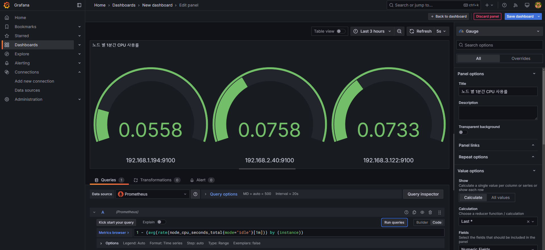Screen dimensions: 545x250
Task: Collapse the Connections section chevron
Action: click(80, 72)
